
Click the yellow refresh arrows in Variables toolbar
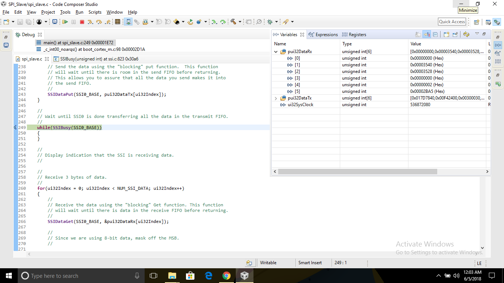(x=466, y=34)
